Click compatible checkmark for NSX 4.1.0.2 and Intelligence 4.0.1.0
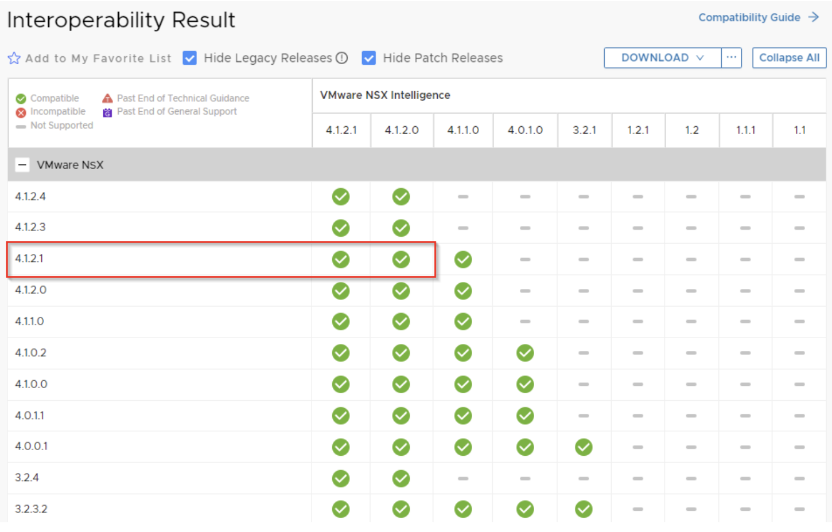 (x=525, y=353)
